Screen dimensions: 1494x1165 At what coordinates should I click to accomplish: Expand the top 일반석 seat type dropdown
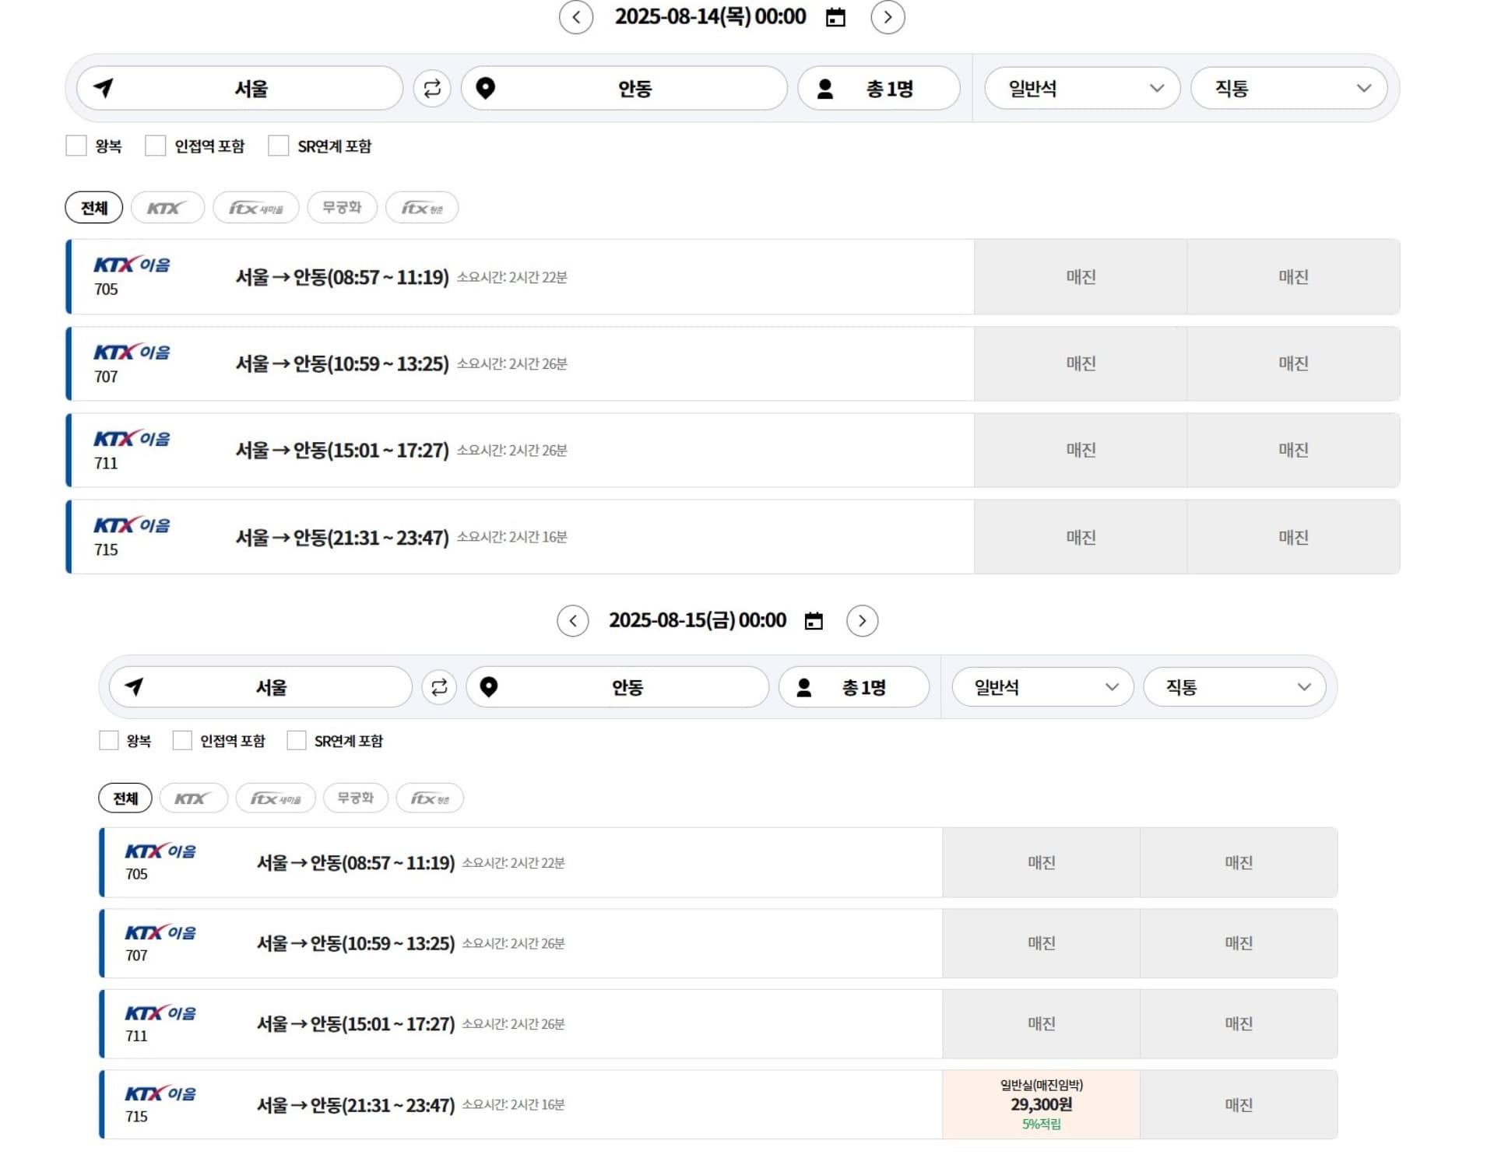pos(1081,88)
